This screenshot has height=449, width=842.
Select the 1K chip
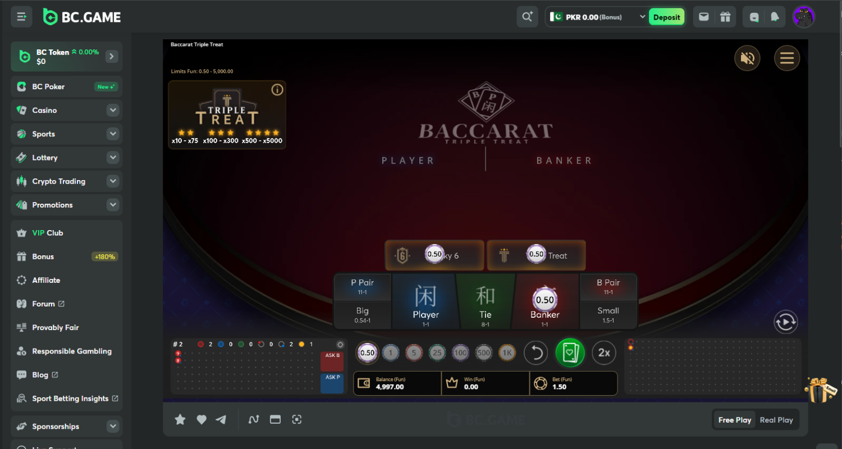pyautogui.click(x=507, y=353)
